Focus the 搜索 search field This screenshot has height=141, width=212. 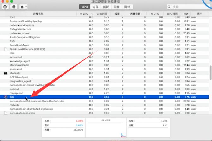[x=189, y=7]
